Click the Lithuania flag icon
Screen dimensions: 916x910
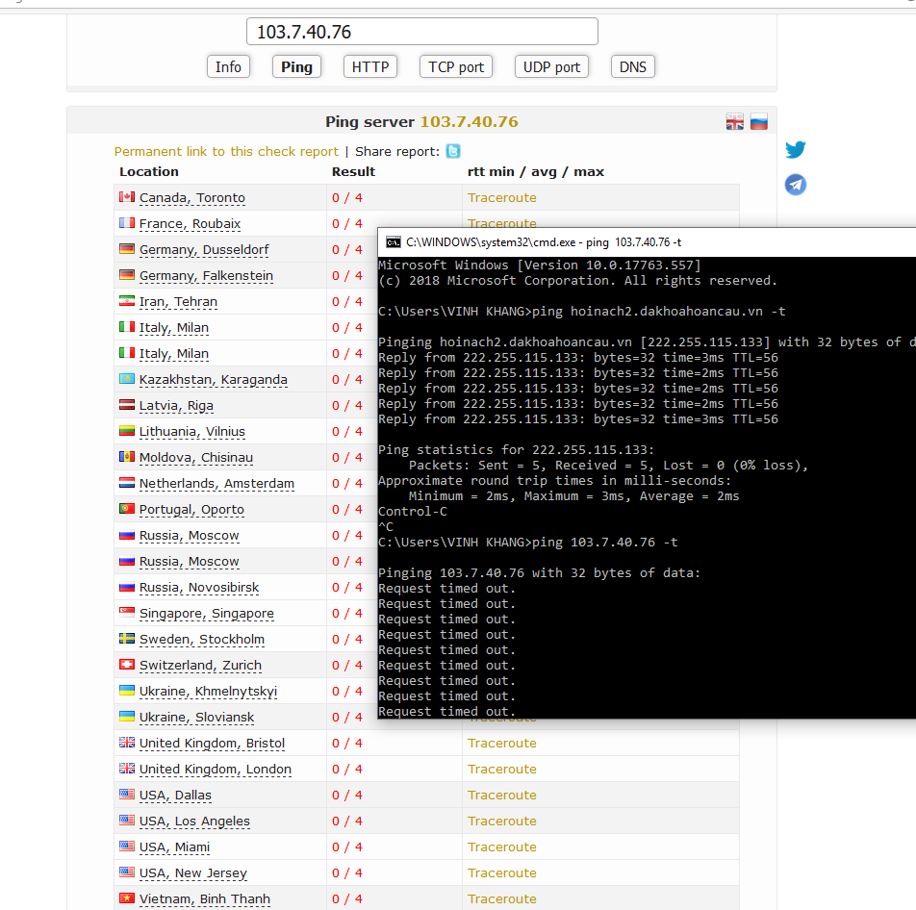[127, 431]
